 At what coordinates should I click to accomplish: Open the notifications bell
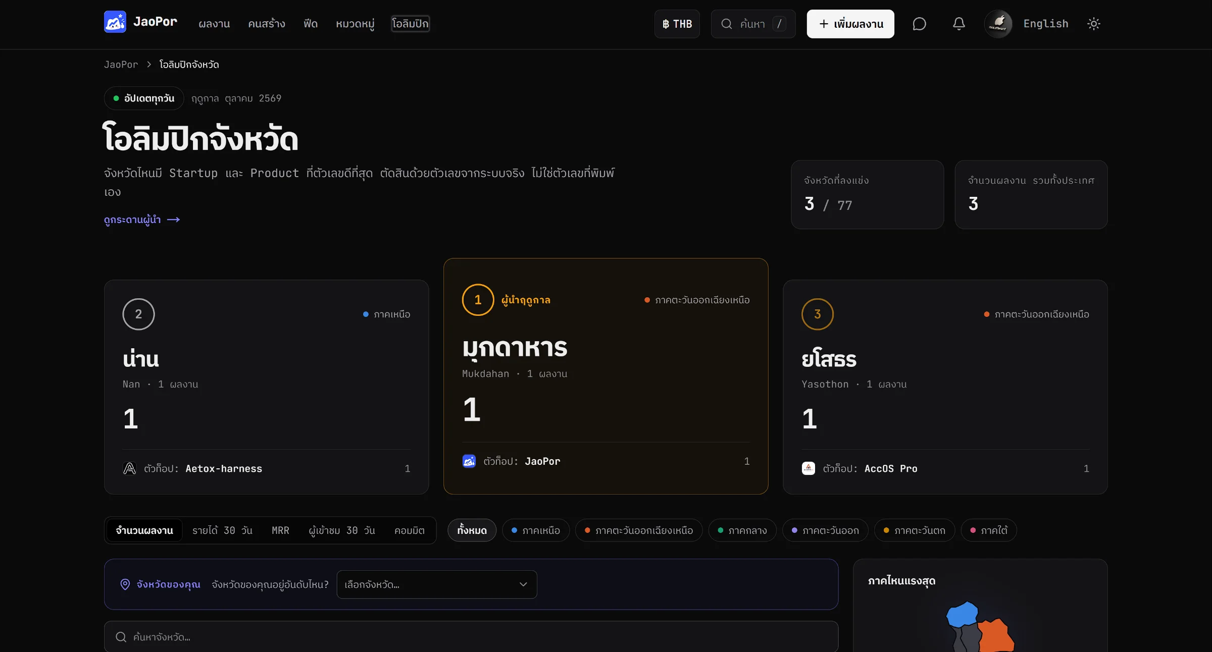pos(959,24)
